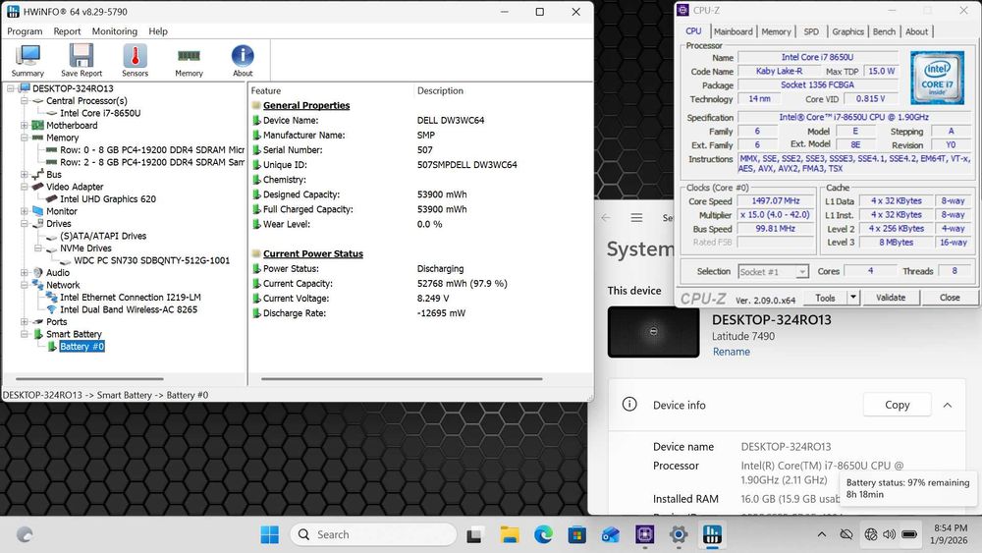Click the volume speaker tray icon
982x553 pixels.
click(889, 535)
